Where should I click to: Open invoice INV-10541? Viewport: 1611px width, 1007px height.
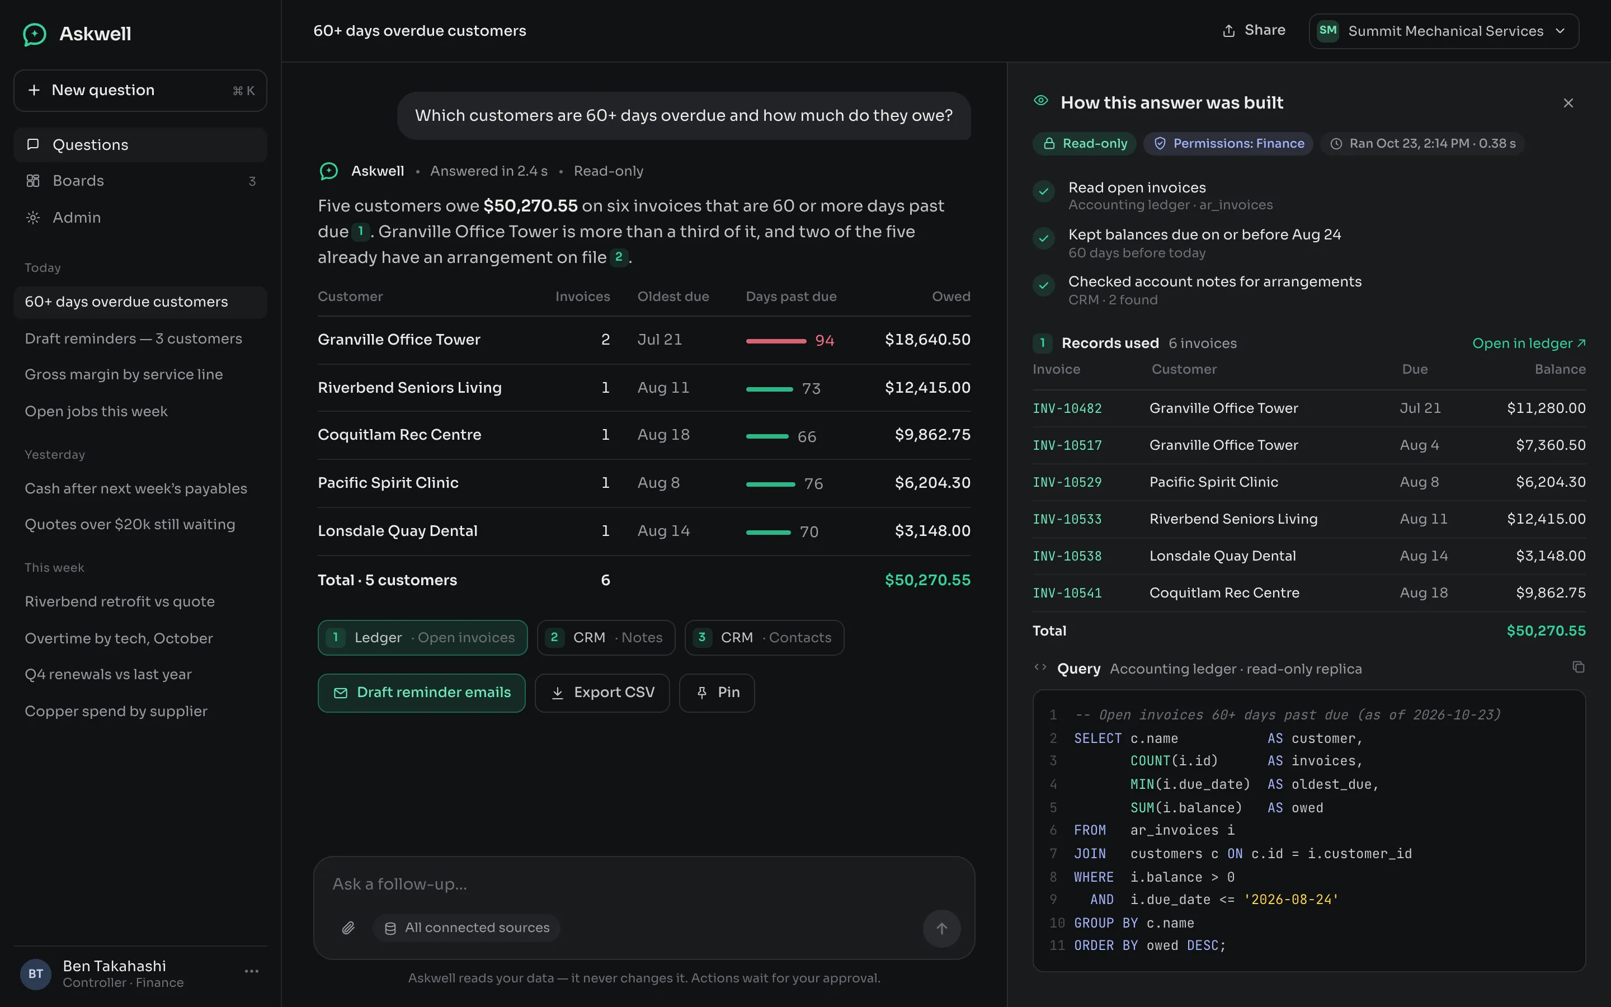pos(1067,594)
